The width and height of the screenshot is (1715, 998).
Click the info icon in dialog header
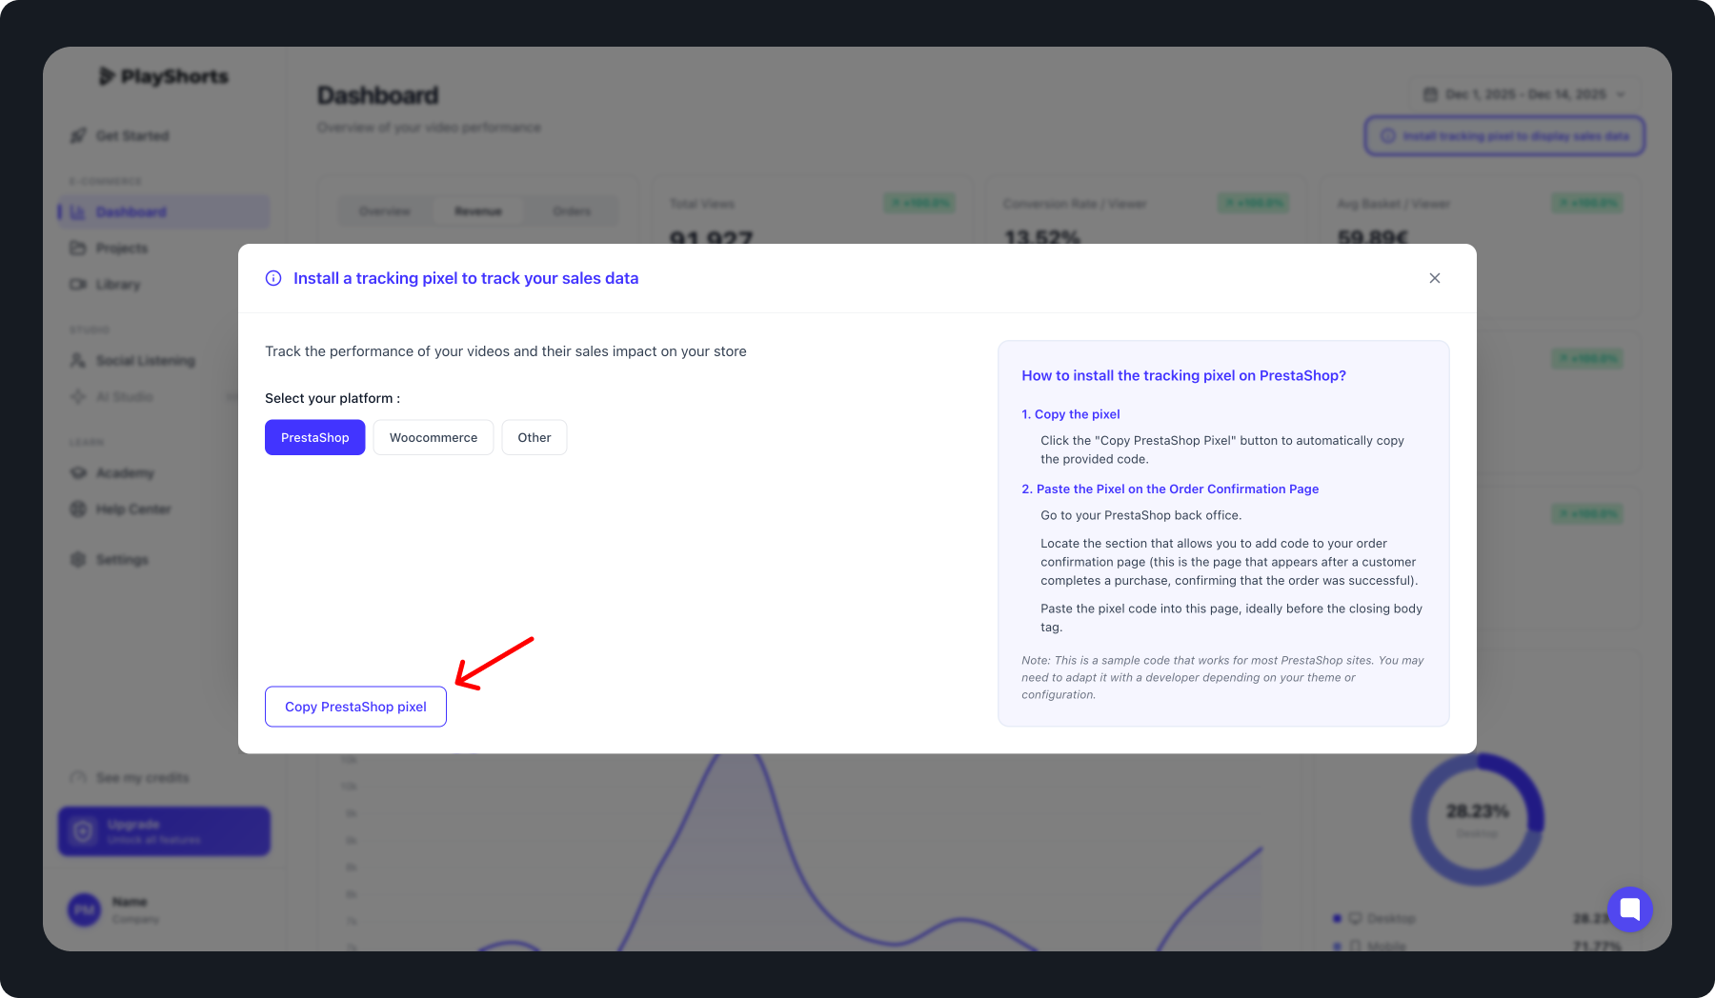coord(273,278)
